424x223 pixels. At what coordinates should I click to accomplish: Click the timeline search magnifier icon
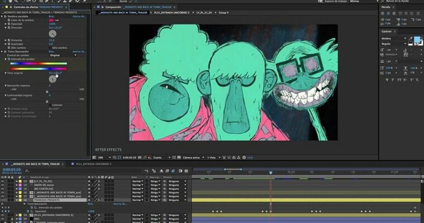[x=27, y=171]
